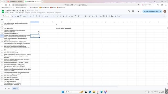The height and width of the screenshot is (94, 168).
Task: Open the Переводчик bookmark
Action: coord(61,8)
